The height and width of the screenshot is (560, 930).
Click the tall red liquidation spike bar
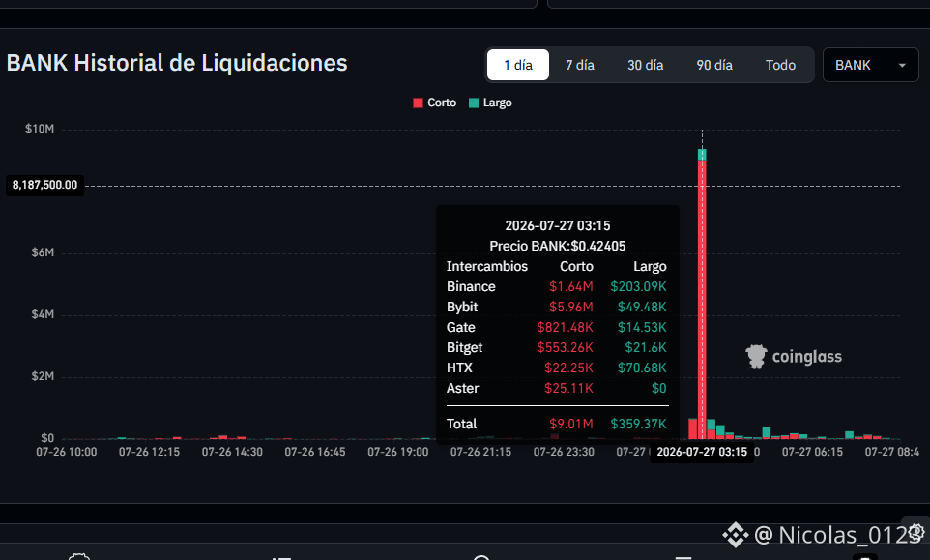click(x=702, y=300)
